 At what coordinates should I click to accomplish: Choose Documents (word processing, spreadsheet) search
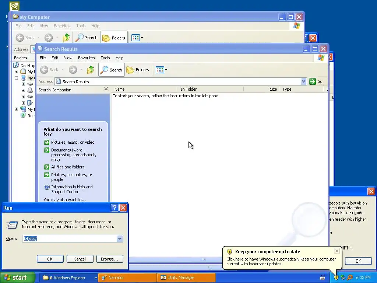(x=74, y=155)
